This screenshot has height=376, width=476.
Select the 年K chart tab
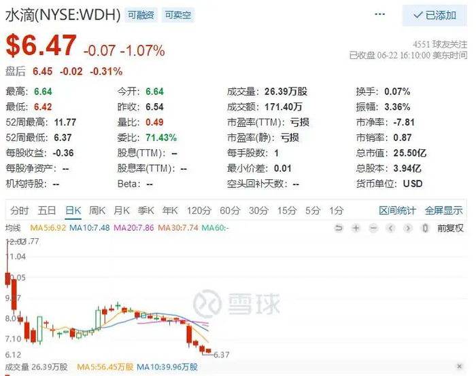[x=170, y=210]
